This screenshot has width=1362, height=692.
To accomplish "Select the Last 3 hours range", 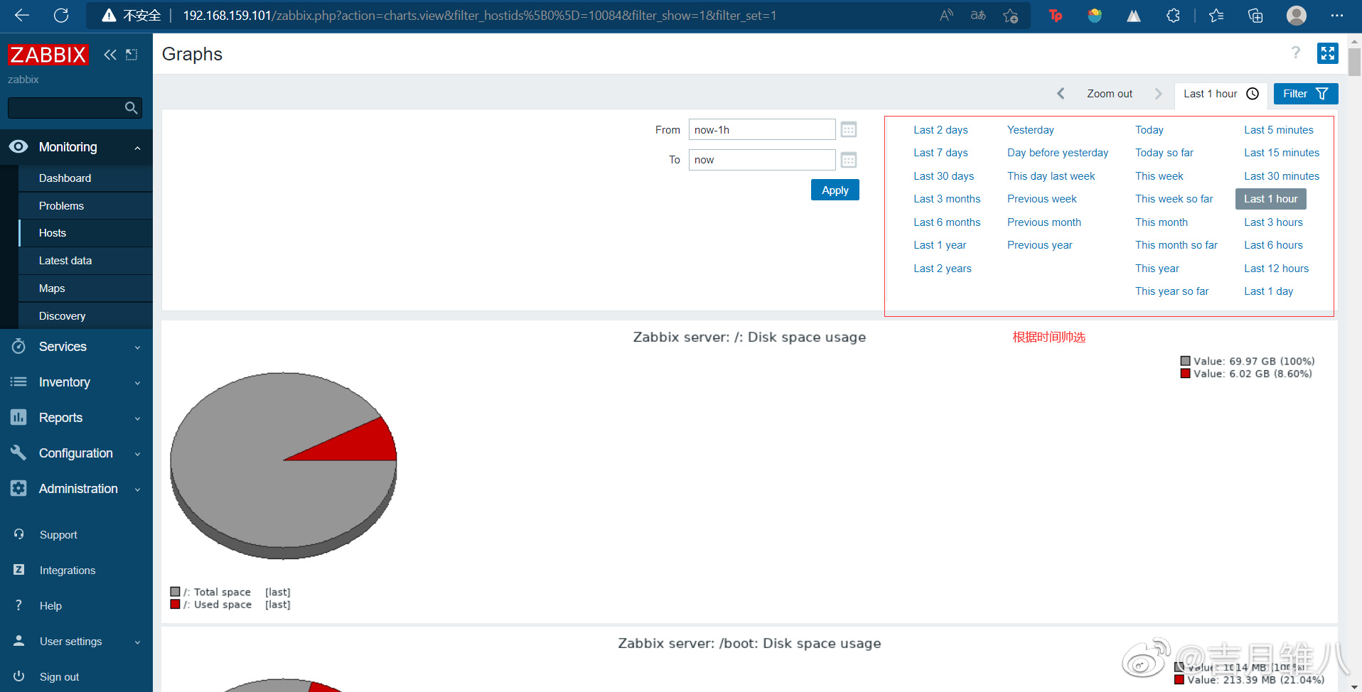I will point(1273,222).
